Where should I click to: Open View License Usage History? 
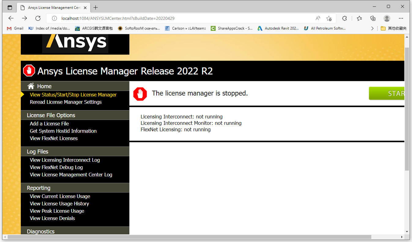point(59,204)
